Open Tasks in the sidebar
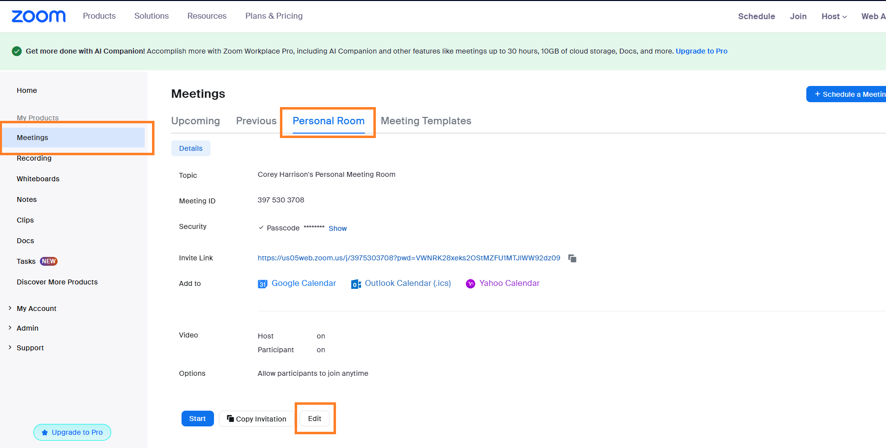The width and height of the screenshot is (886, 448). (x=26, y=261)
